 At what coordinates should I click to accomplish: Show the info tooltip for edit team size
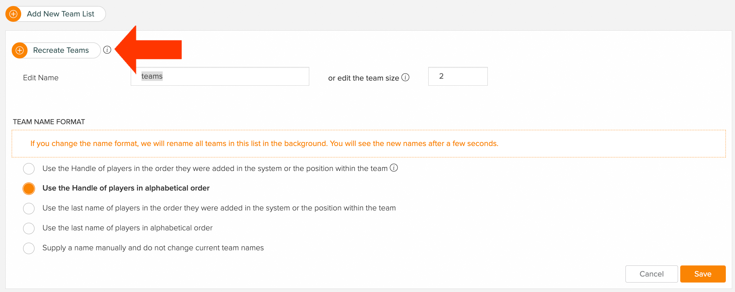(405, 77)
